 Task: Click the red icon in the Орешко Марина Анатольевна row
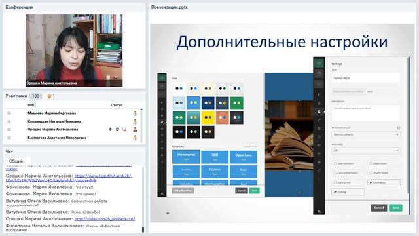click(124, 130)
